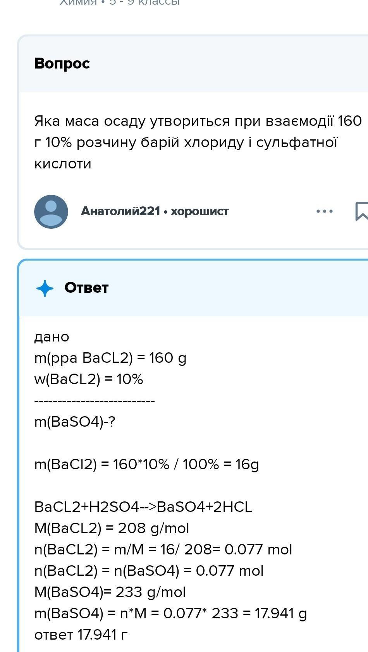Click the line m(рра BaCL2) = 160 g

coord(110,358)
